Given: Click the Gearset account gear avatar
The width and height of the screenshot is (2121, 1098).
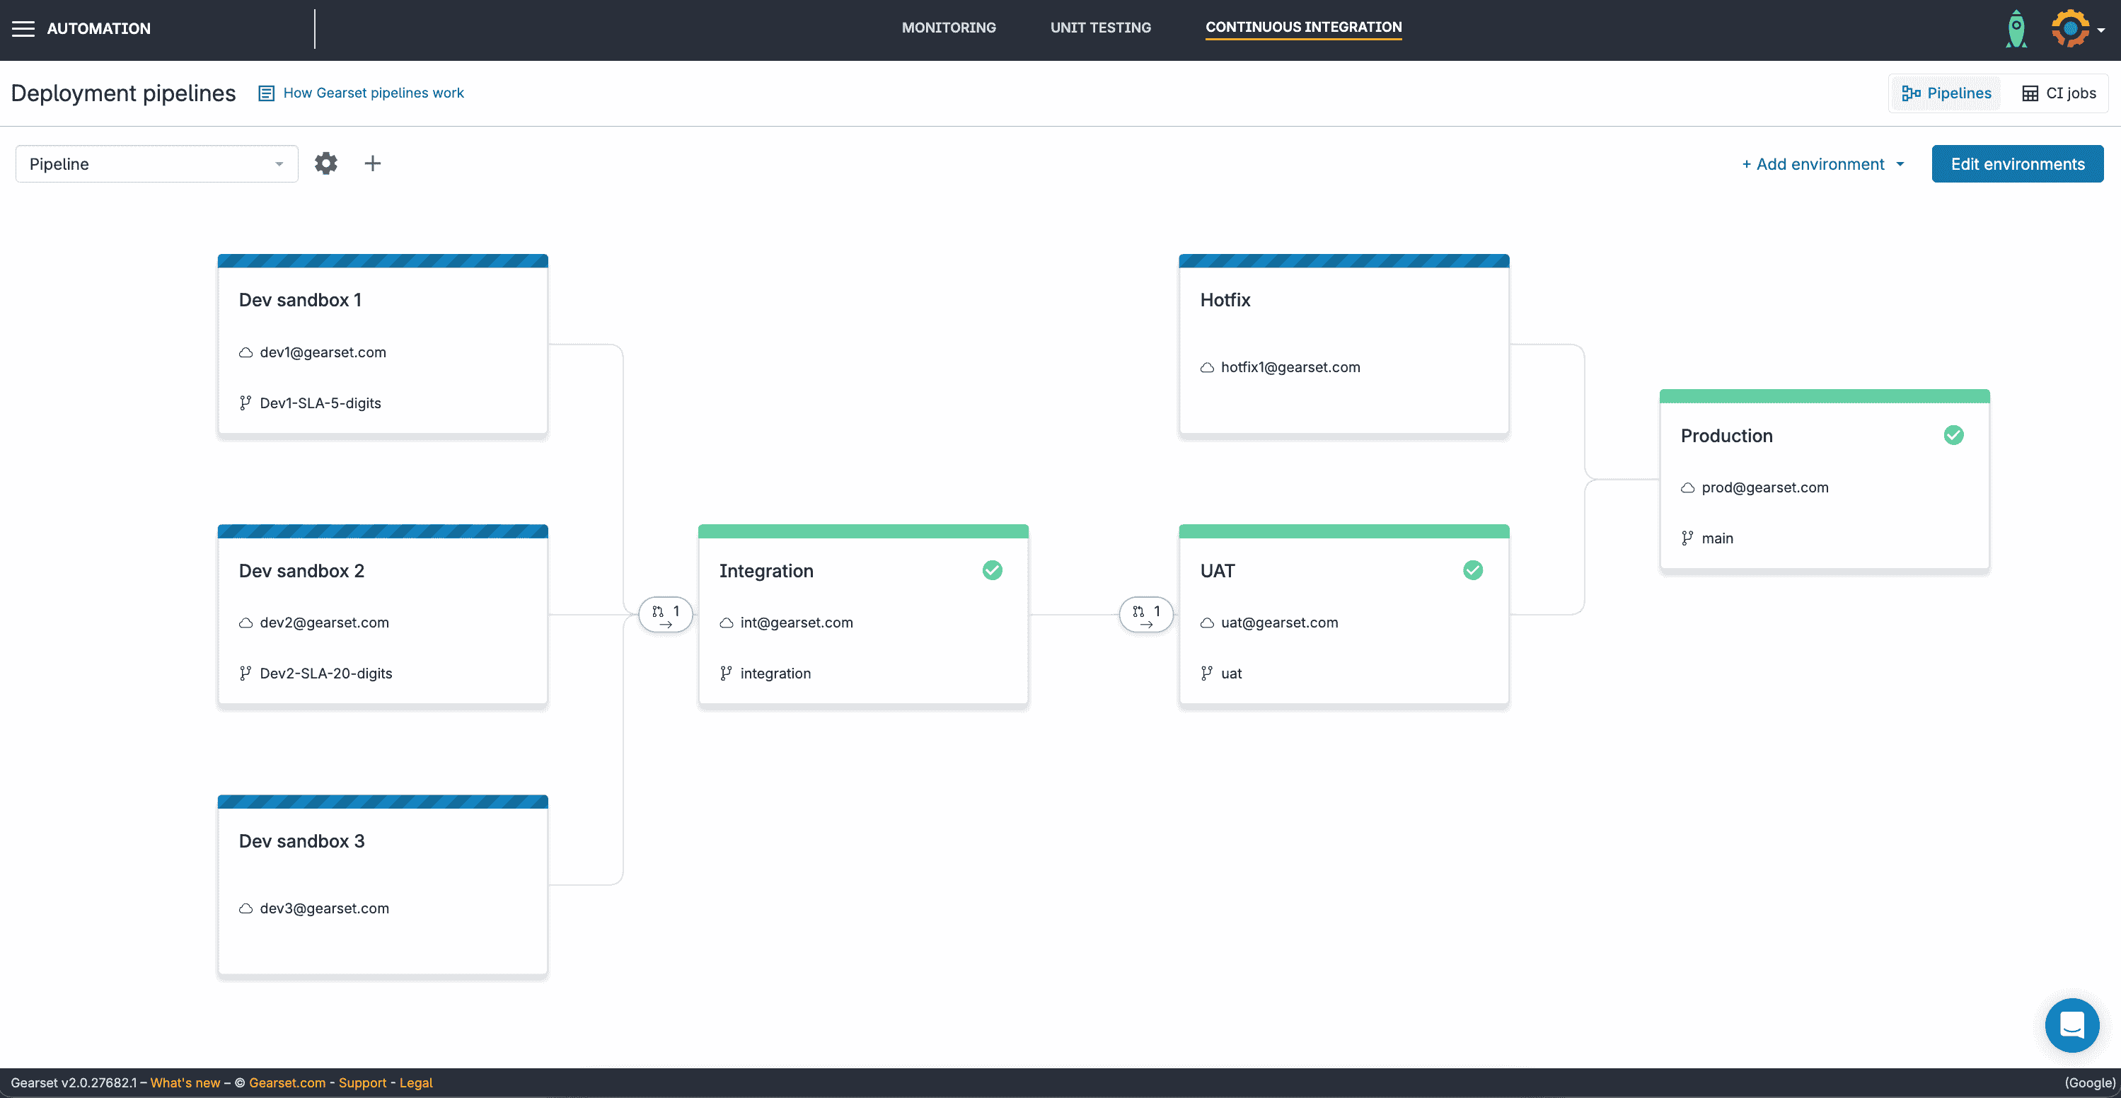Looking at the screenshot, I should coord(2069,29).
